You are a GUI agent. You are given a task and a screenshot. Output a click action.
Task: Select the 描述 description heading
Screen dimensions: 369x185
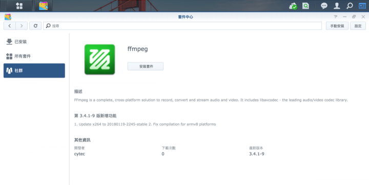[x=78, y=91]
